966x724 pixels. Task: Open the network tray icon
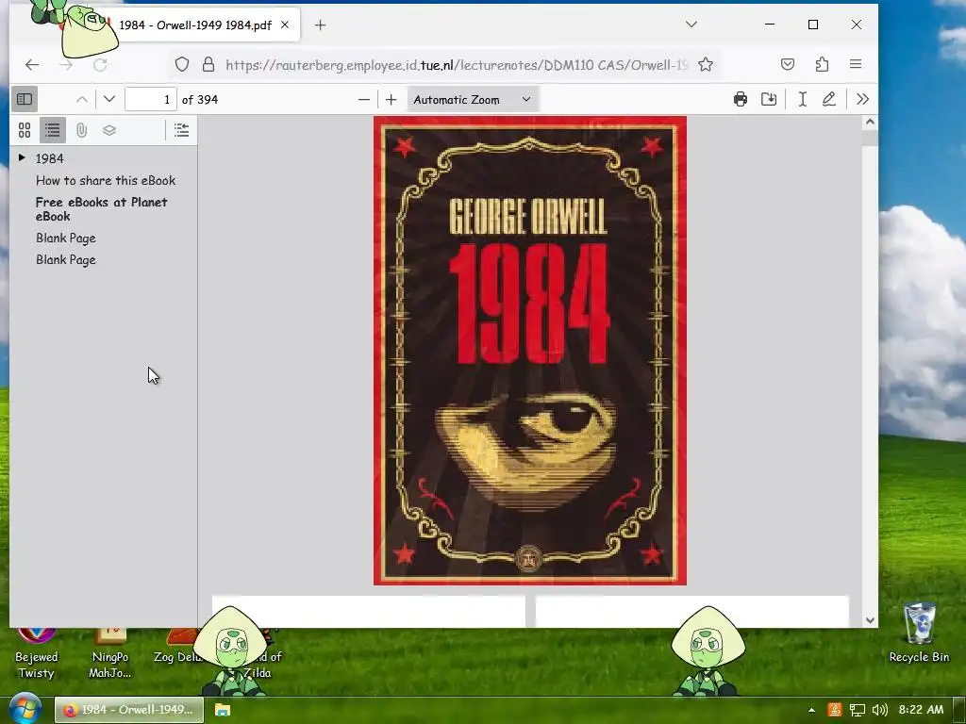857,710
